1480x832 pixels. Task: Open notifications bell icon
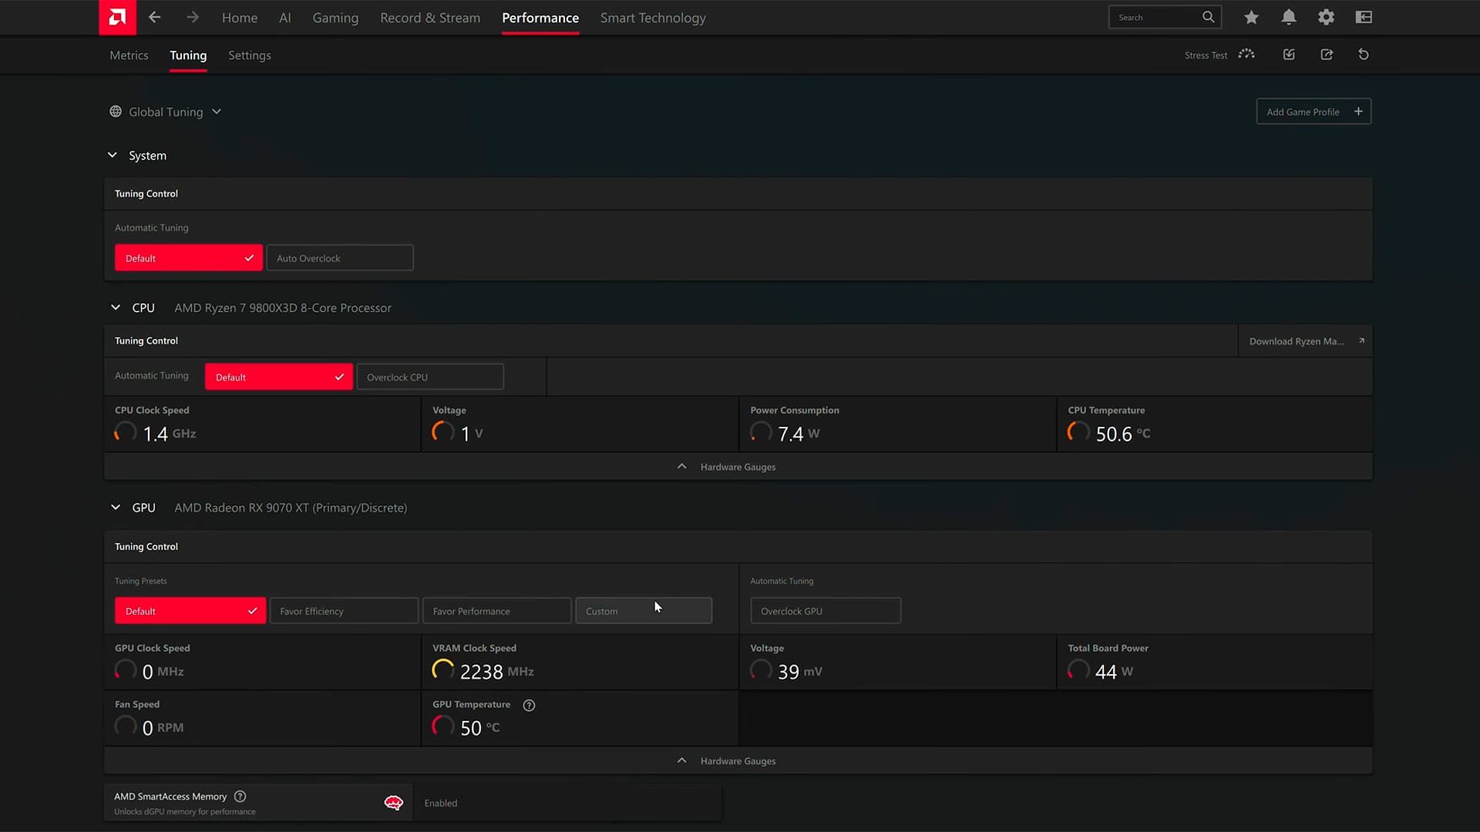tap(1288, 17)
